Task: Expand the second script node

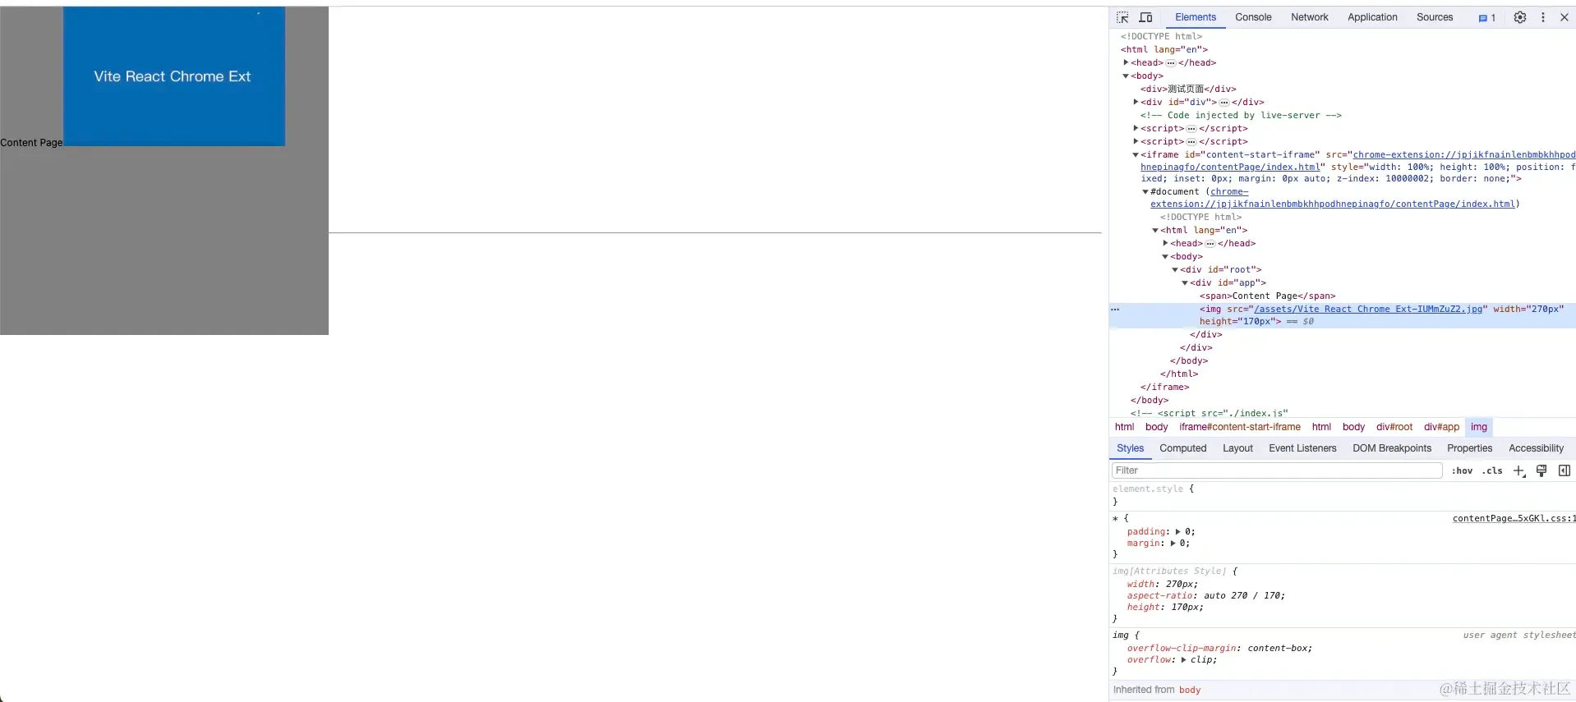Action: [x=1136, y=141]
